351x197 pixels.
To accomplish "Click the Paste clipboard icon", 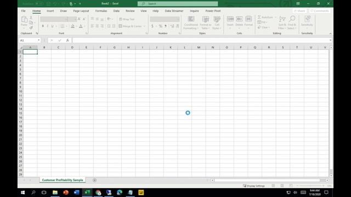I will [x=24, y=20].
